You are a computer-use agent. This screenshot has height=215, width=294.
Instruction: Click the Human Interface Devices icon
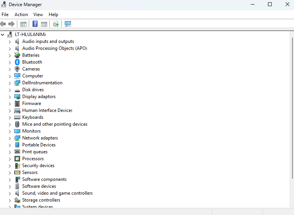point(17,111)
